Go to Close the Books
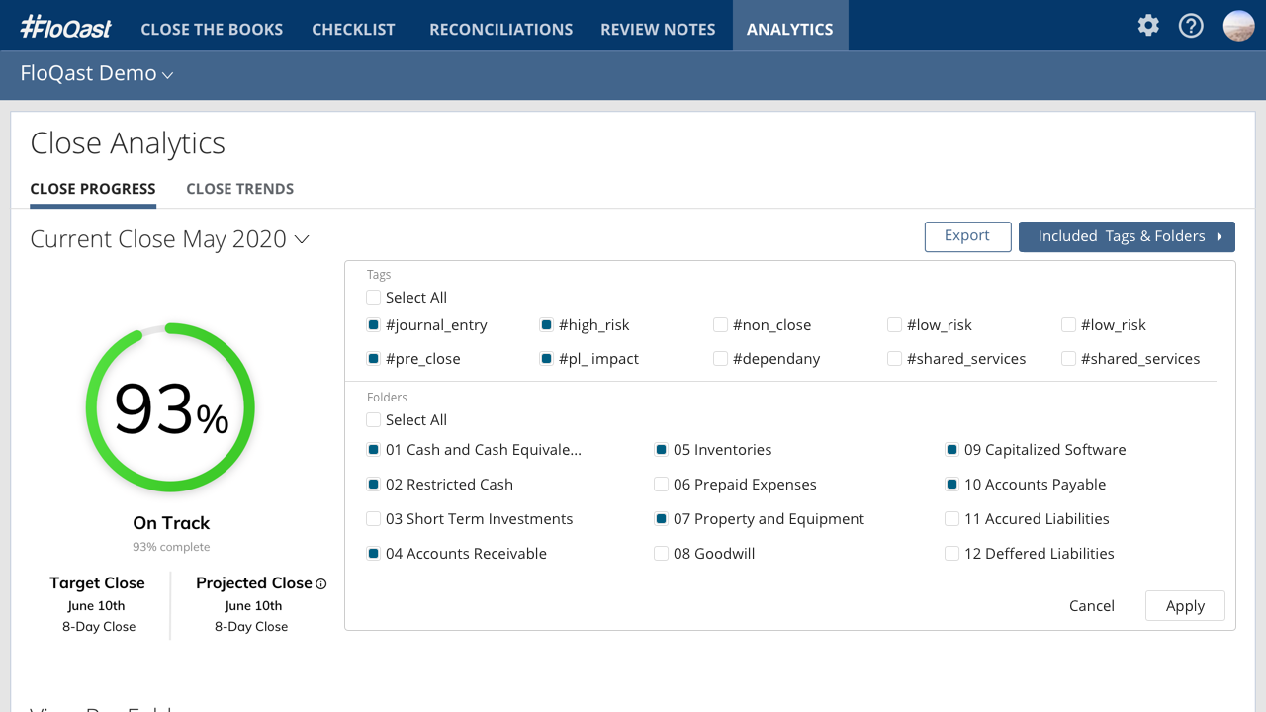This screenshot has width=1266, height=712. coord(212,30)
